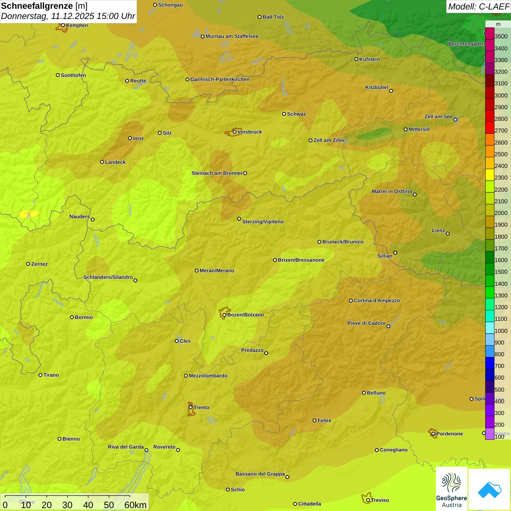This screenshot has height=511, width=511.
Task: Click the Berchtesgaden label
Action: tap(466, 44)
